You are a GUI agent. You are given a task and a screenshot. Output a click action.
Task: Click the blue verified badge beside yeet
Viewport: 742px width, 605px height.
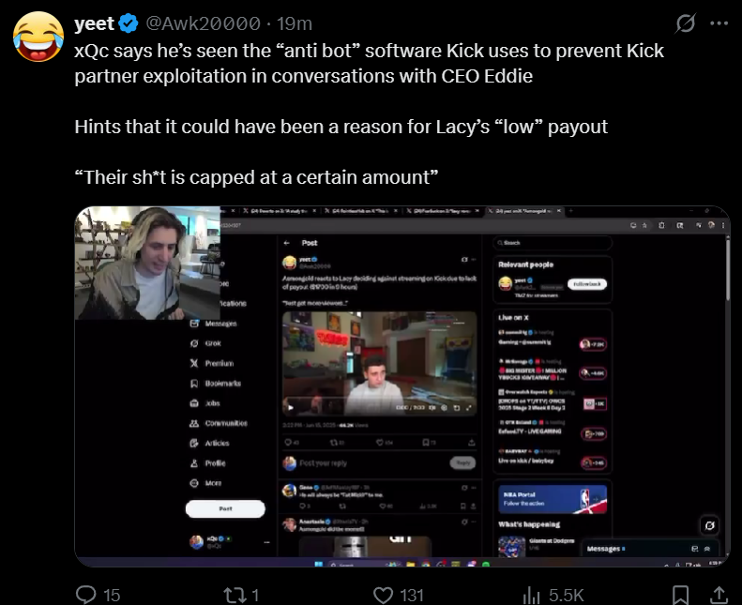(x=129, y=23)
